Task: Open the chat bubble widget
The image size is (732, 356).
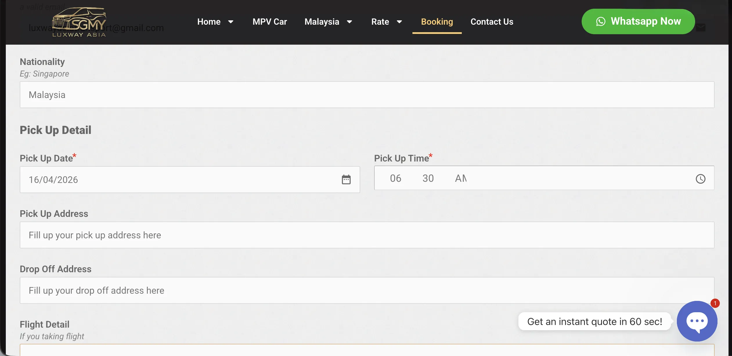Action: 697,321
